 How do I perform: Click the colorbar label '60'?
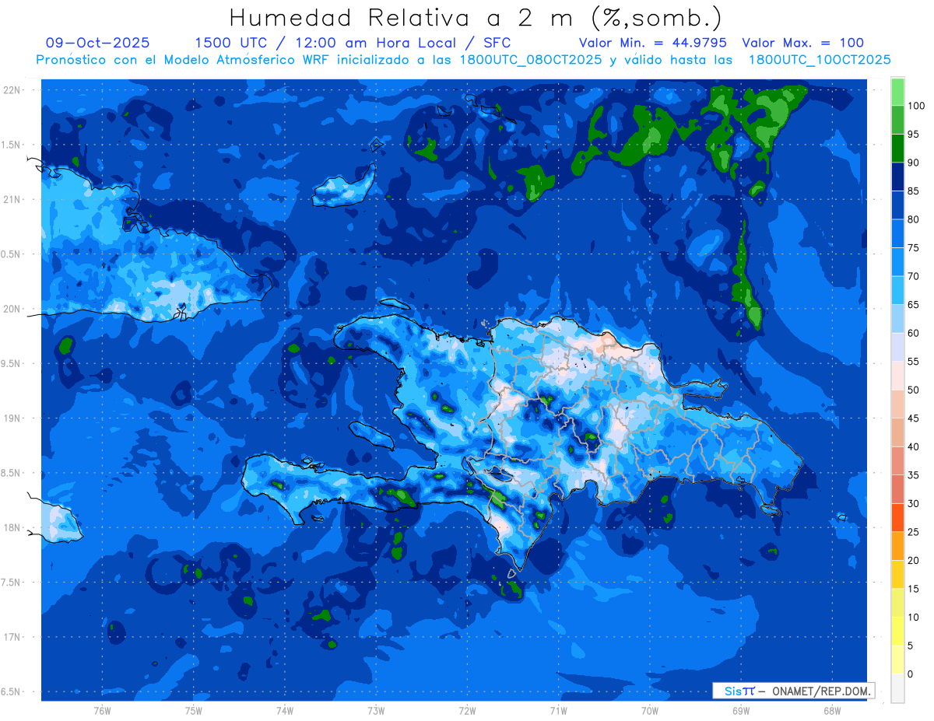point(913,333)
